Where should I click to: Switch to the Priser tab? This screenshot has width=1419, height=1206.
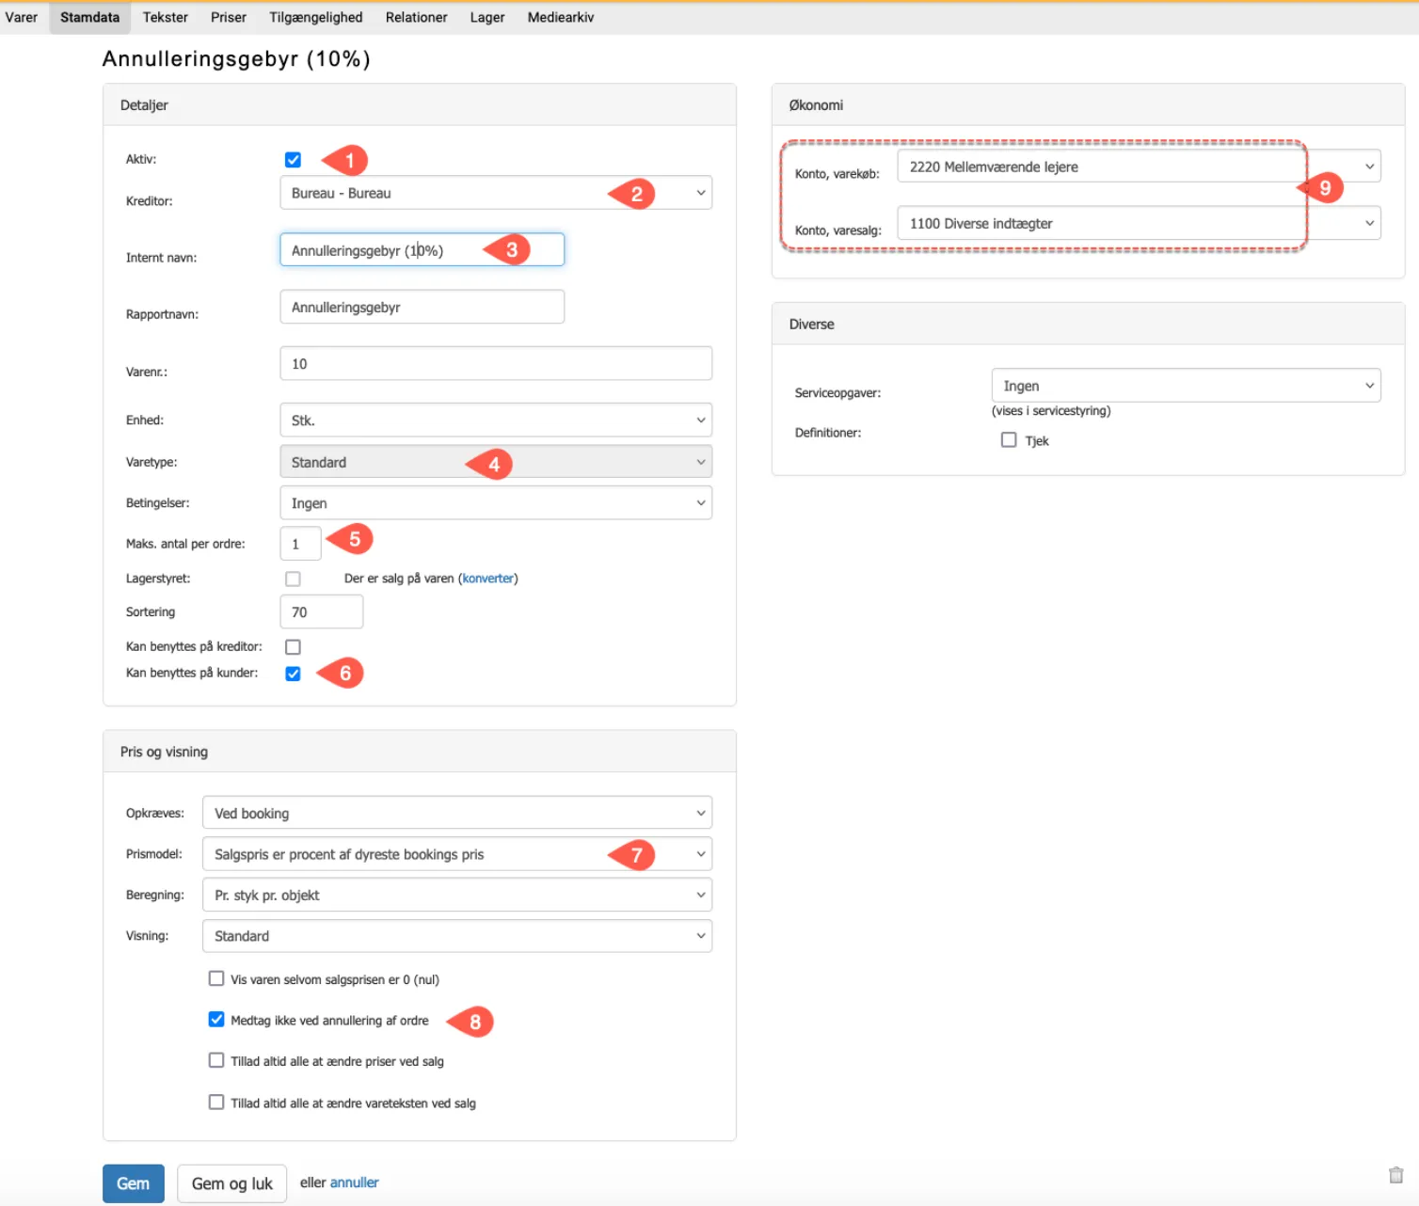pos(228,17)
